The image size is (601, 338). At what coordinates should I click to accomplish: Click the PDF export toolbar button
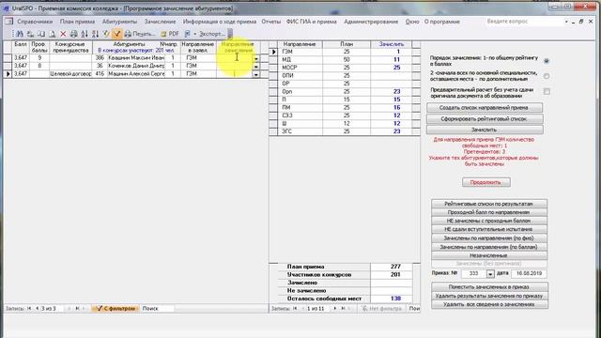[x=170, y=34]
